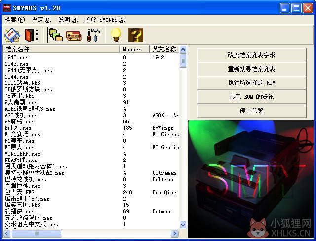The image size is (316, 241).
Task: Open the folders directory settings icon
Action: (x=55, y=35)
